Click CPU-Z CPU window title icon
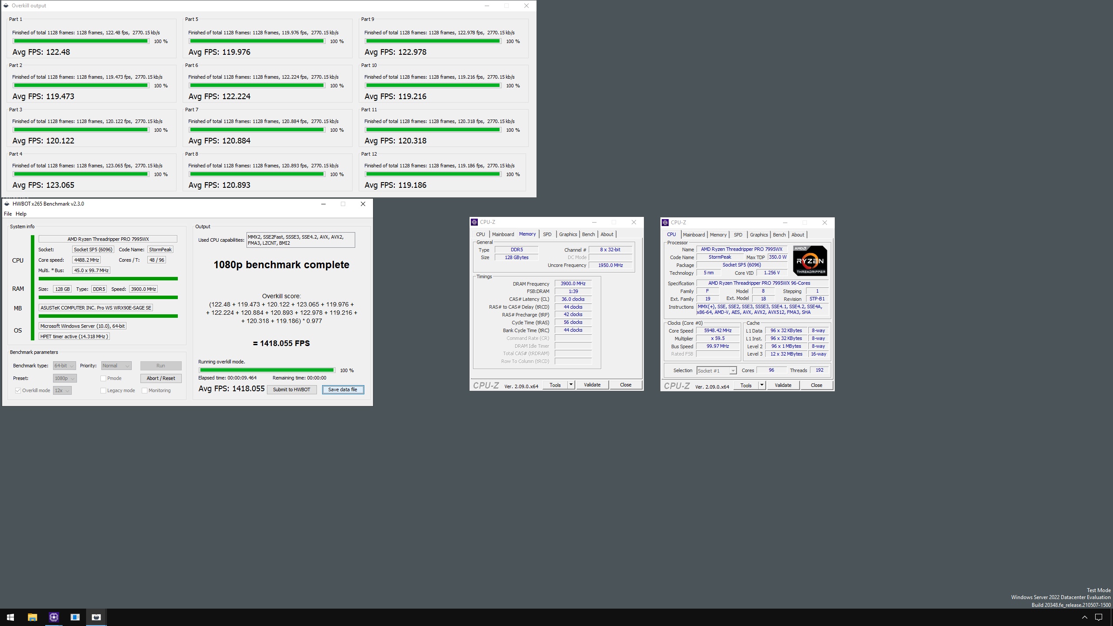 665,223
